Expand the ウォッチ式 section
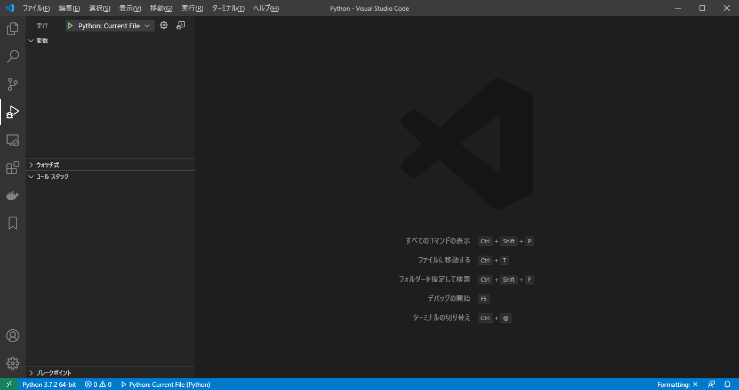This screenshot has width=739, height=390. (110, 165)
